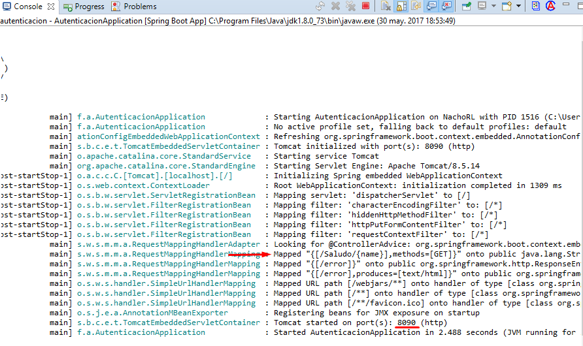
Task: Toggle show console when standard error changes
Action: tap(447, 7)
